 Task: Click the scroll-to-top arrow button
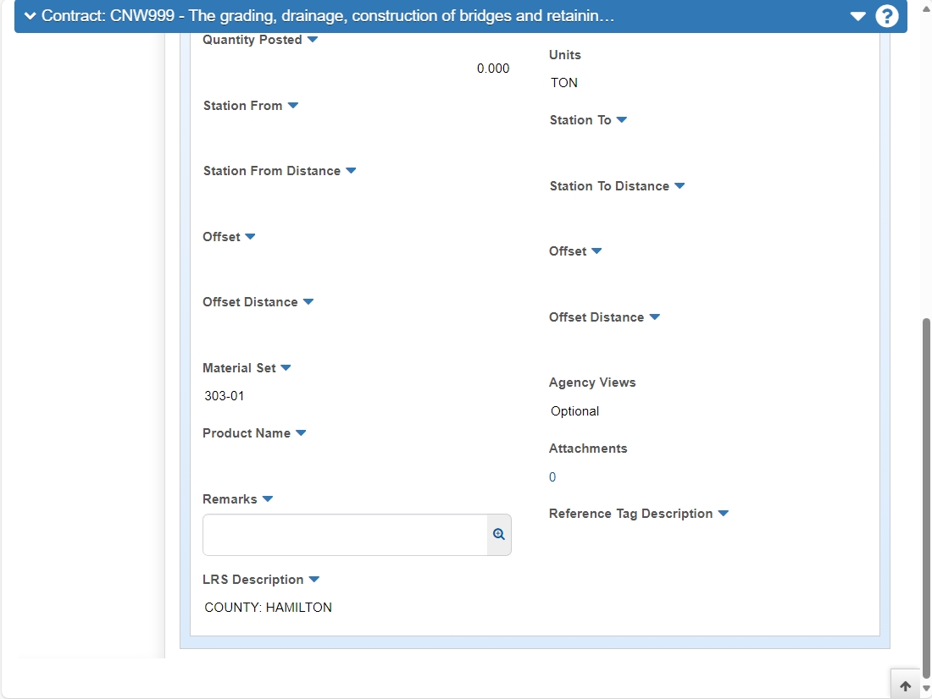point(905,686)
